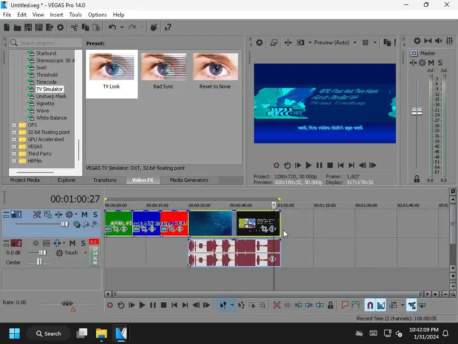
Task: Toggle split screen view in the preview
Action: click(x=301, y=43)
